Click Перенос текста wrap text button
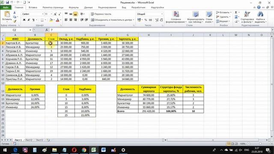 [x=101, y=14]
